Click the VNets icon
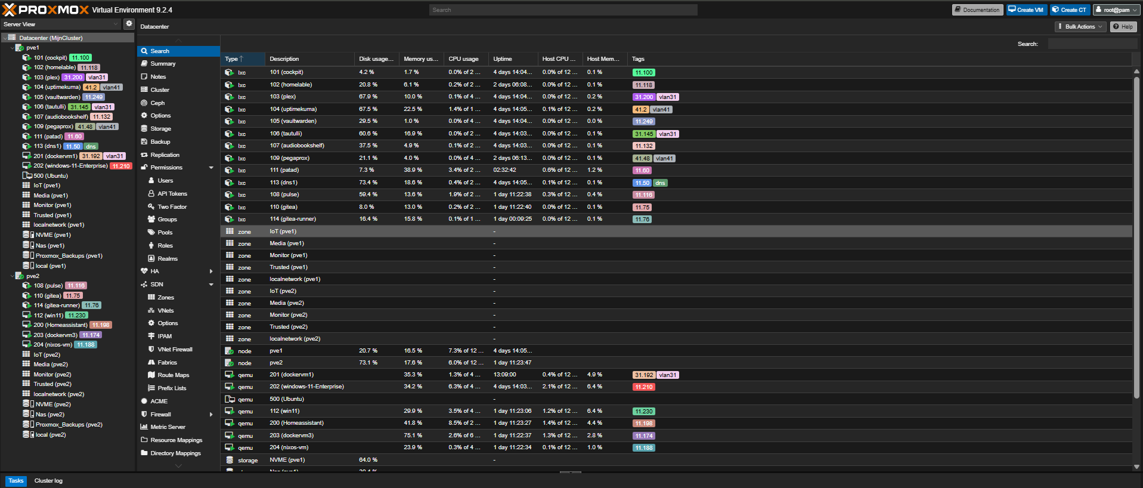This screenshot has height=488, width=1143. (x=151, y=311)
